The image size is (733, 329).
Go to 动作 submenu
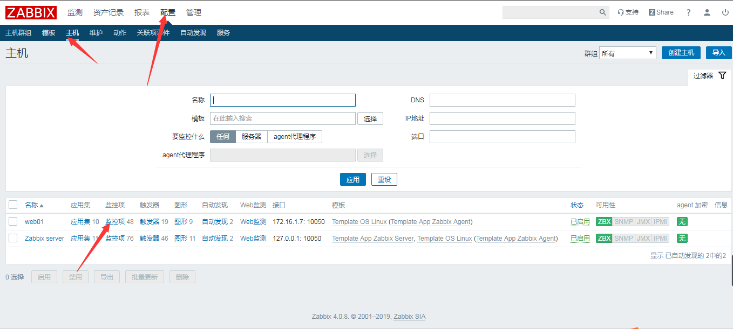click(120, 33)
